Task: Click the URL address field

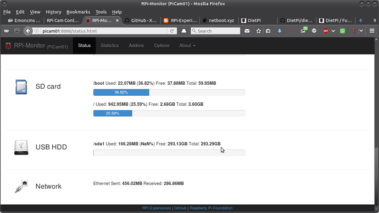Action: [104, 31]
